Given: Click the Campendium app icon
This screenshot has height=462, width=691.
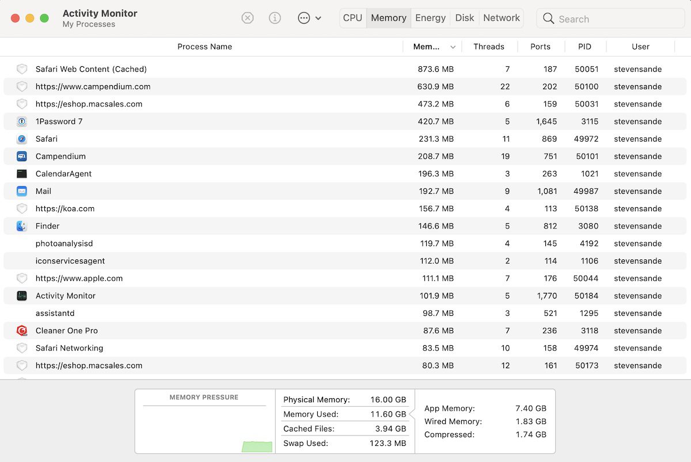Looking at the screenshot, I should [22, 156].
